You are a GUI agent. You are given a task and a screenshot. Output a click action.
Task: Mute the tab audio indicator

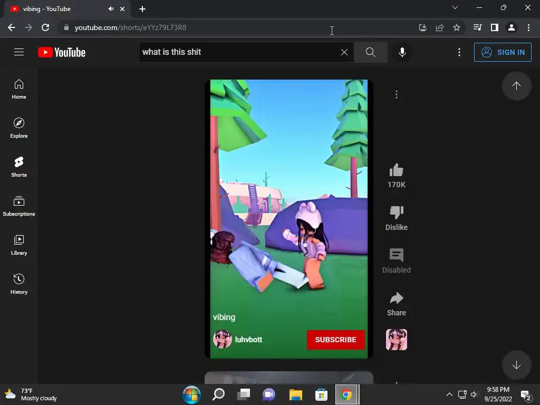[x=111, y=9]
